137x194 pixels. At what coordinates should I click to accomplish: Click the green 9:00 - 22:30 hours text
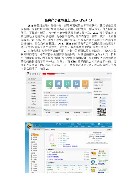[x=102, y=153]
